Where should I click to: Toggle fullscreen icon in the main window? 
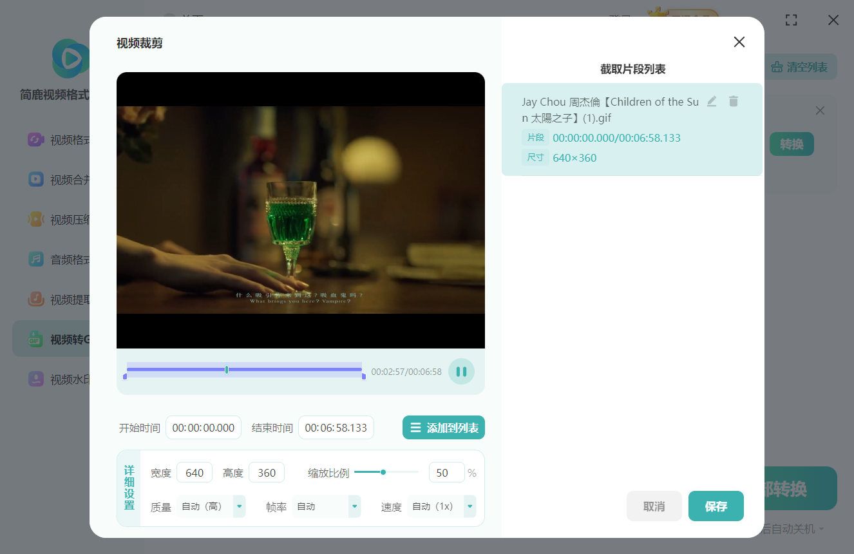pyautogui.click(x=792, y=20)
